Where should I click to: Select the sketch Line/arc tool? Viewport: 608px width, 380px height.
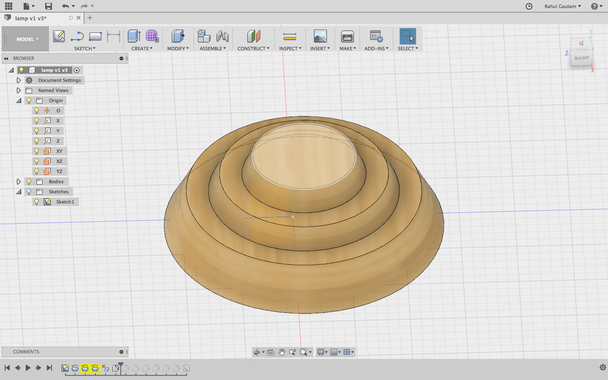(x=77, y=37)
